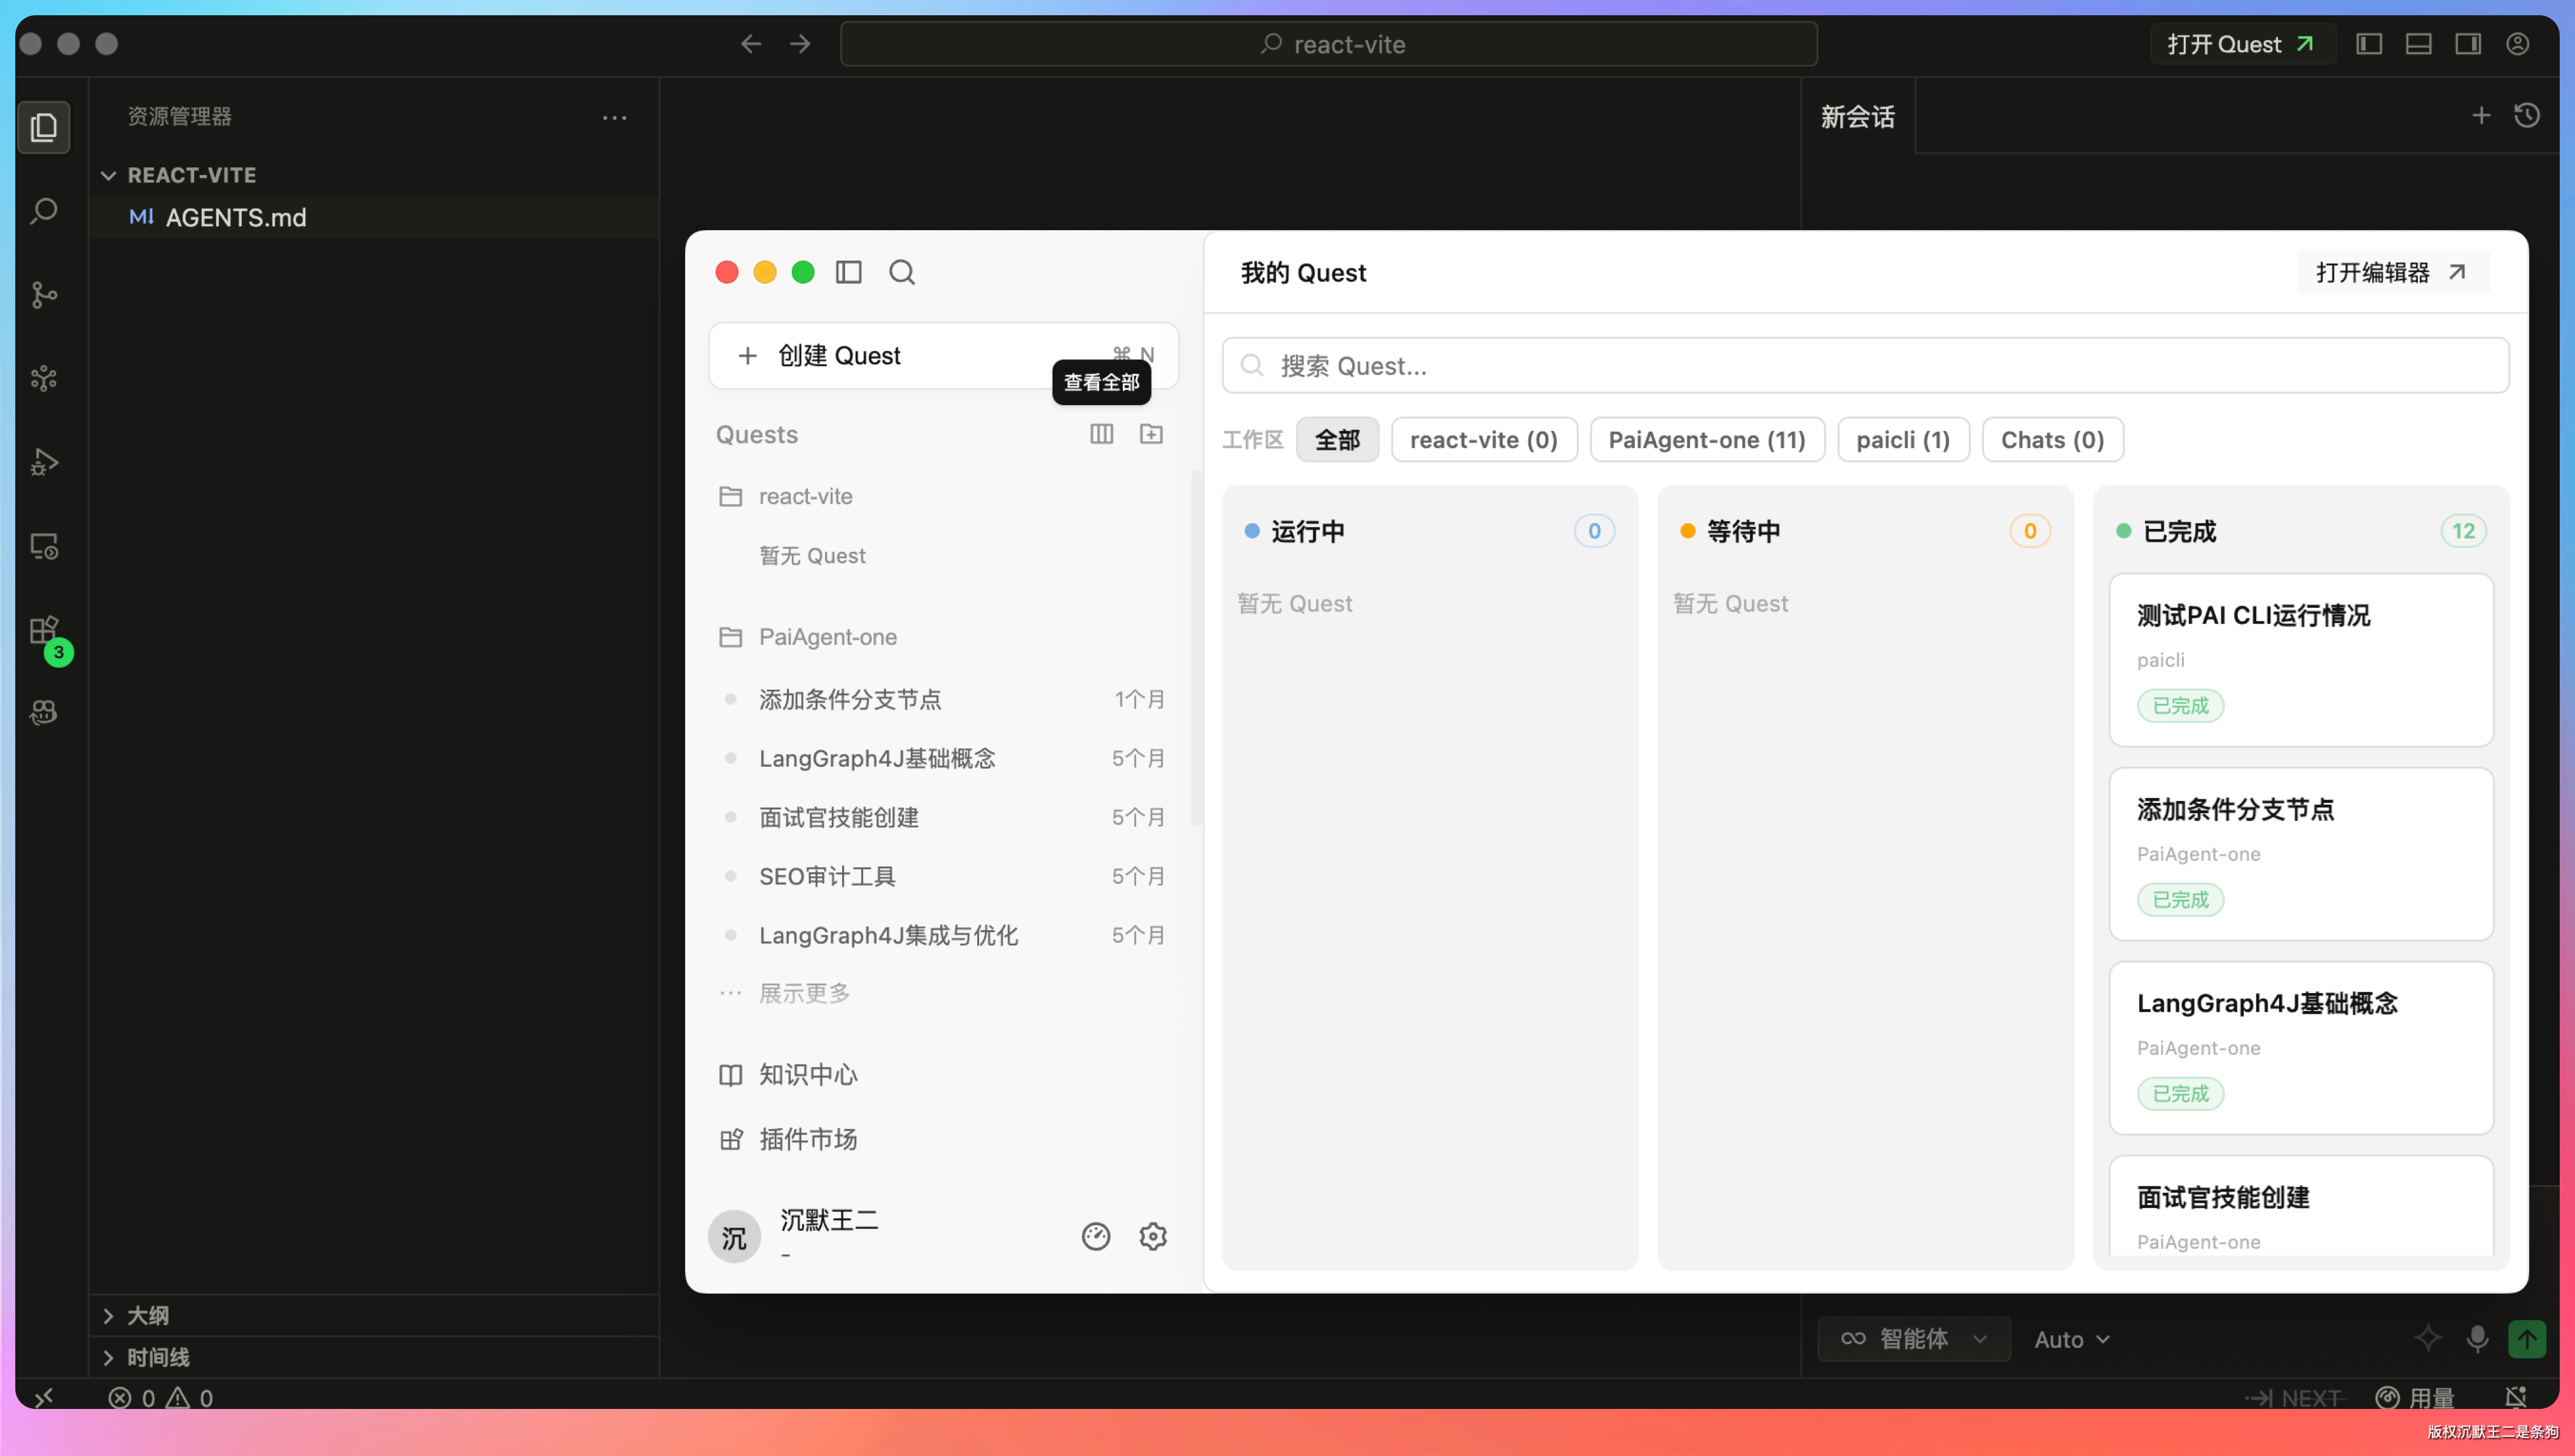Click the green send arrow button

(x=2527, y=1339)
